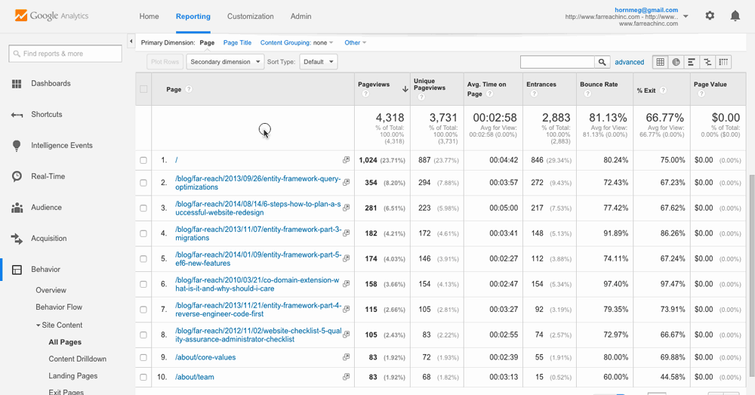Screen dimensions: 755x395
Task: Open /about/team external link icon
Action: pyautogui.click(x=346, y=377)
